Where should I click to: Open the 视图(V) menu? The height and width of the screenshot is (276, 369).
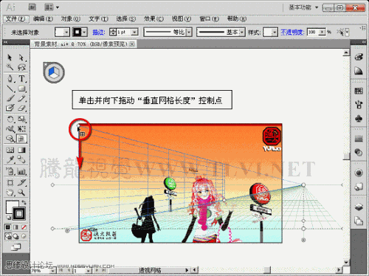[182, 19]
